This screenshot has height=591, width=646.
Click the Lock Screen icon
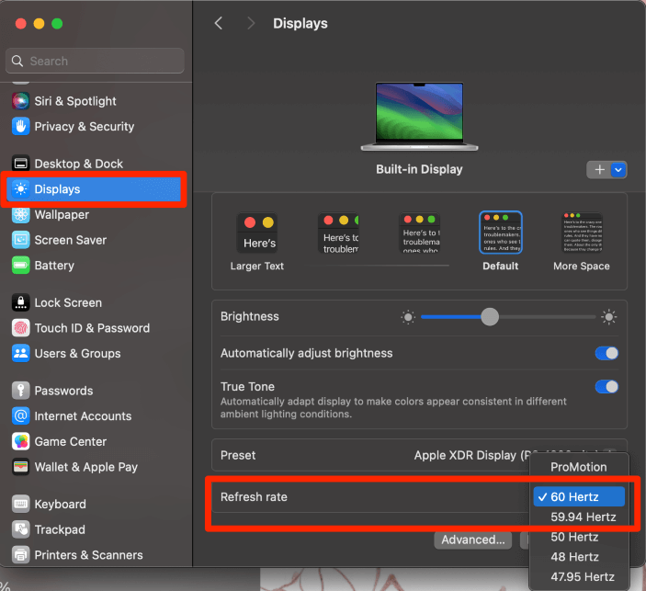click(20, 302)
